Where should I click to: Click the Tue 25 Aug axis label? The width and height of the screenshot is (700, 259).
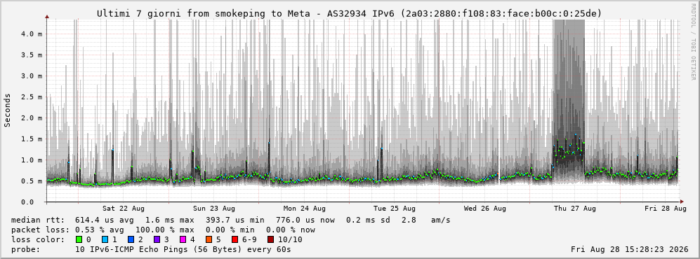click(395, 209)
